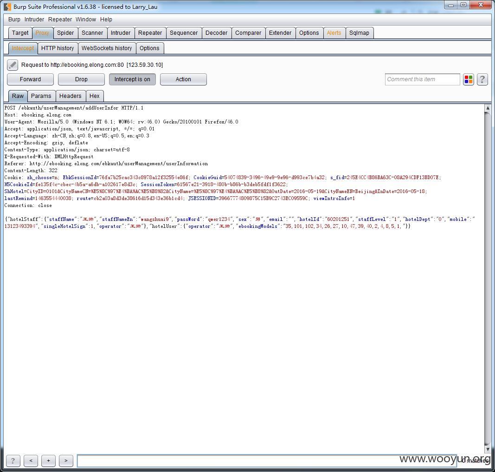Forward the intercepted request
Image resolution: width=495 pixels, height=472 pixels.
coord(30,79)
